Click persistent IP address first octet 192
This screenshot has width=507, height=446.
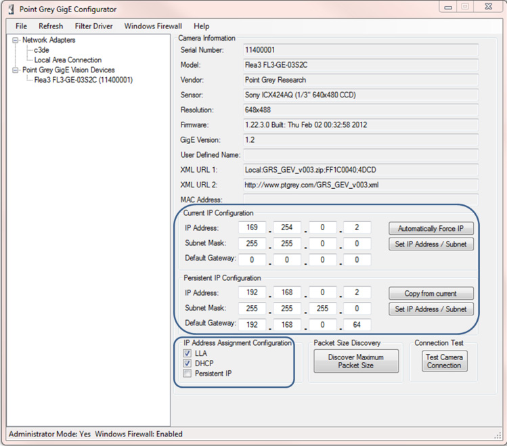click(252, 292)
